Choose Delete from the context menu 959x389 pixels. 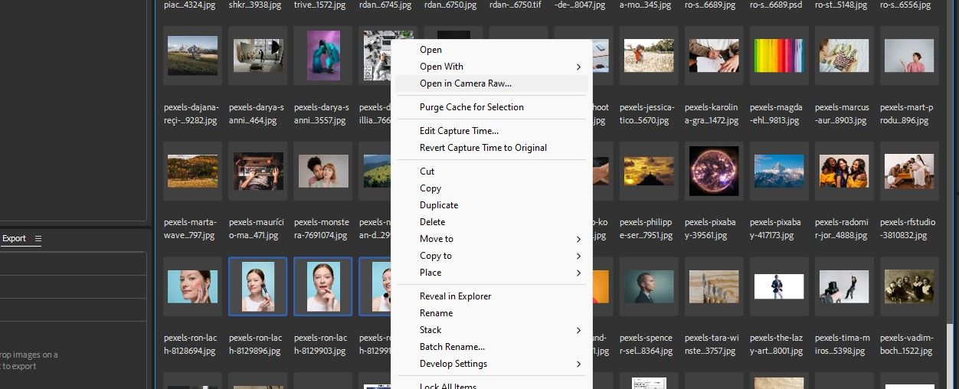432,222
